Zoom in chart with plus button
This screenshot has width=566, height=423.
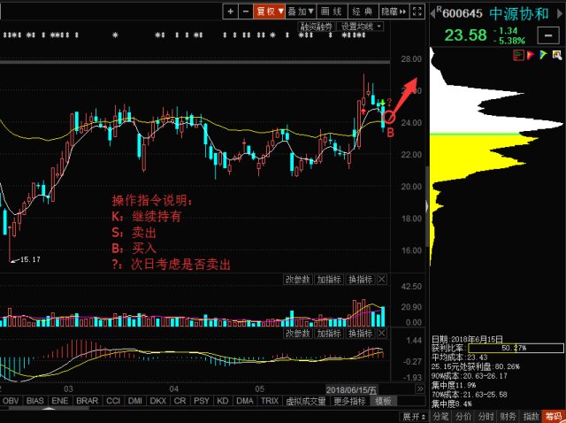pos(230,12)
